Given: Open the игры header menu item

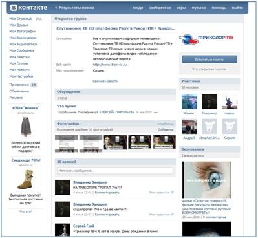Looking at the screenshot, I should 181,8.
